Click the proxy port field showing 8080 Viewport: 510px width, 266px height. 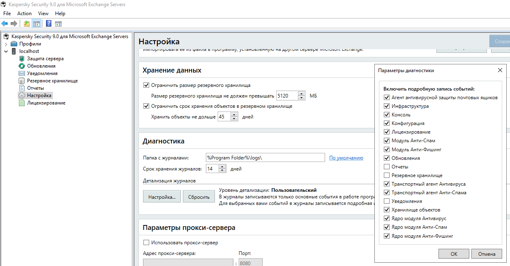(250, 262)
